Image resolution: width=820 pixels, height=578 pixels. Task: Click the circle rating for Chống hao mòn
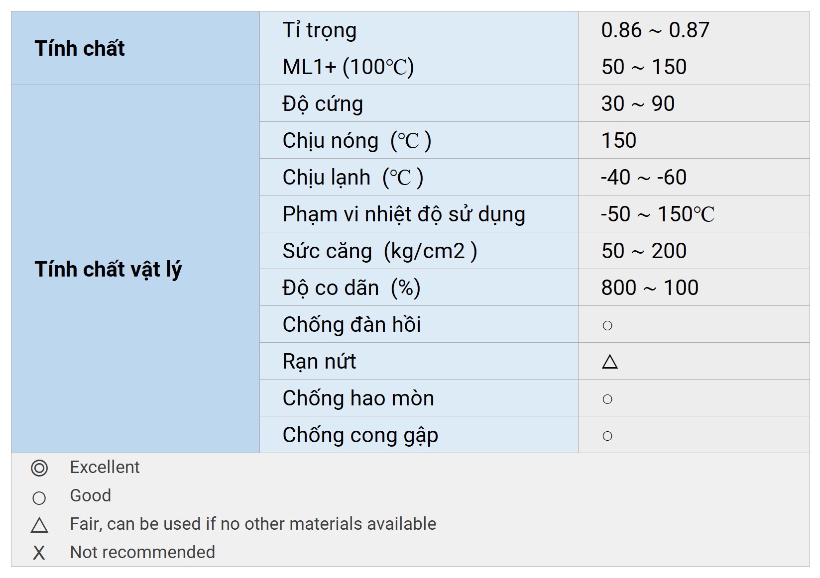pyautogui.click(x=607, y=399)
